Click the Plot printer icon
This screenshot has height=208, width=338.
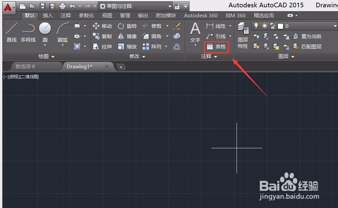pyautogui.click(x=63, y=6)
